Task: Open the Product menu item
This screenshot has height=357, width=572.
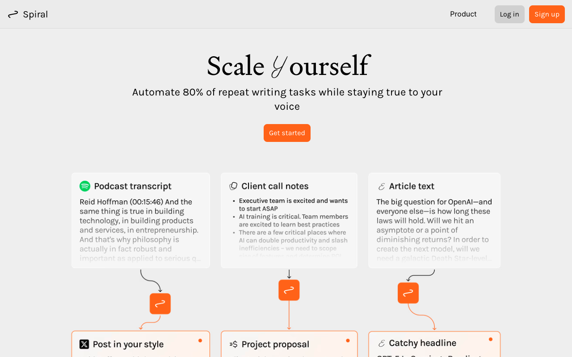Action: 463,14
